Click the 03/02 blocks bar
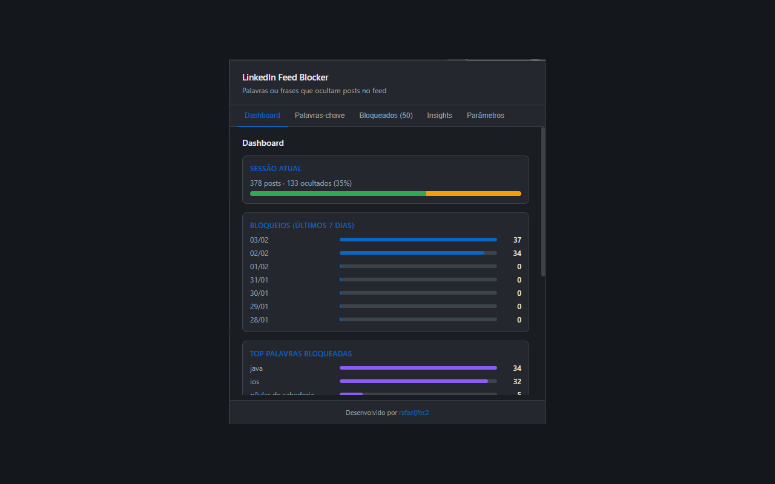The width and height of the screenshot is (775, 484). pyautogui.click(x=418, y=240)
